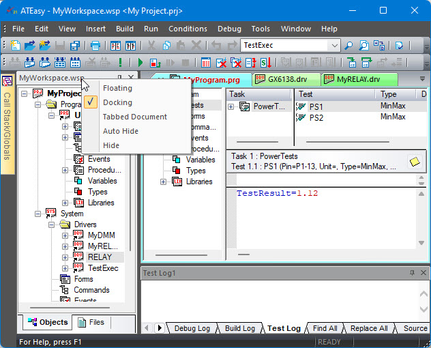Viewport: 431px width, 348px height.
Task: Switch to the GX6138.drv document tab
Action: (285, 79)
